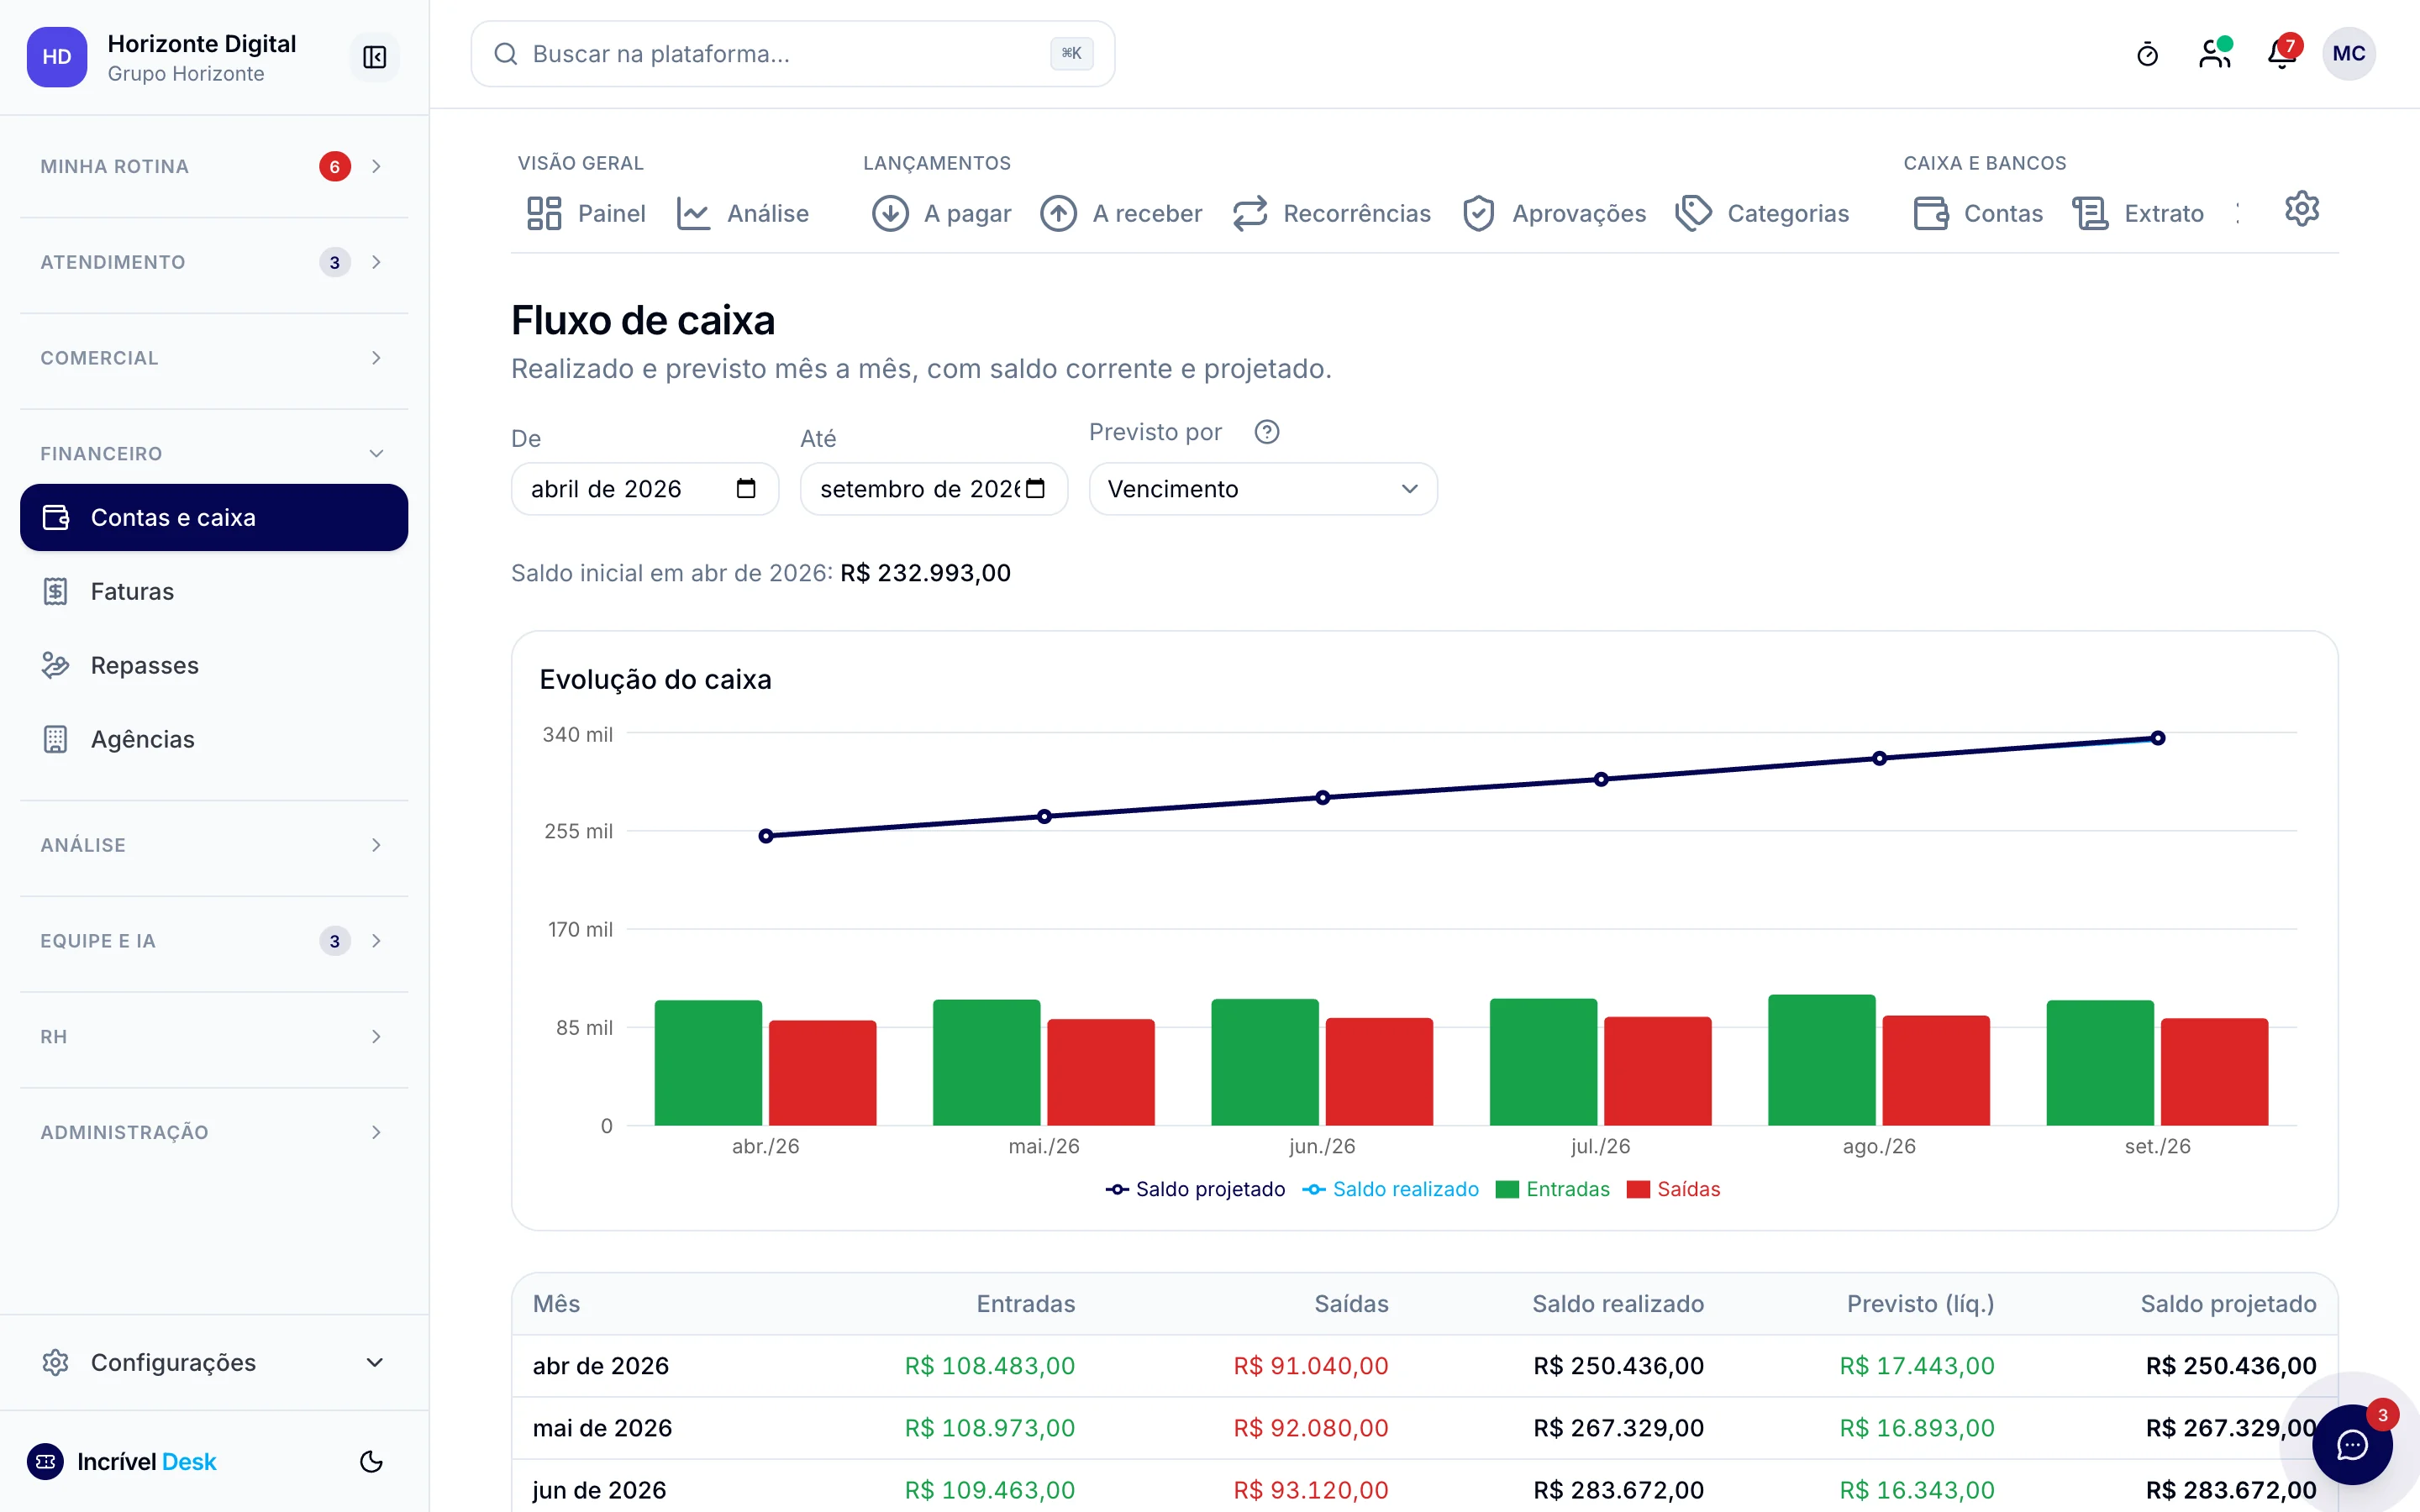
Task: Open Recorrências tab
Action: tap(1331, 213)
